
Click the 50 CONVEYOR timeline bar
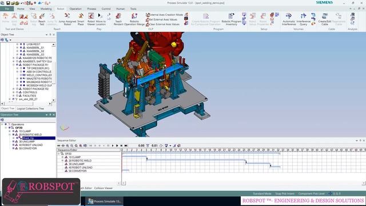[x=125, y=171]
